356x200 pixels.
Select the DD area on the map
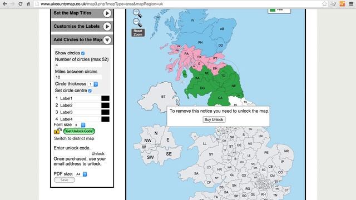click(x=221, y=46)
